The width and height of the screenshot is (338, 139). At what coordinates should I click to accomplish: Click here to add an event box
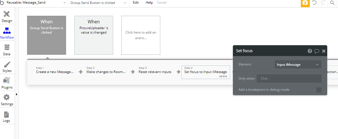point(141,35)
